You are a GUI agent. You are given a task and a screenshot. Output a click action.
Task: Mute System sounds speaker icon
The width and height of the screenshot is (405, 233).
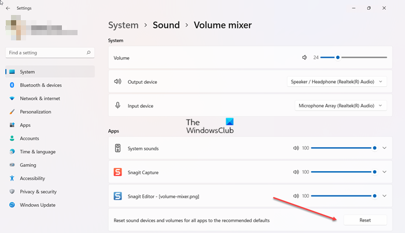tap(297, 148)
